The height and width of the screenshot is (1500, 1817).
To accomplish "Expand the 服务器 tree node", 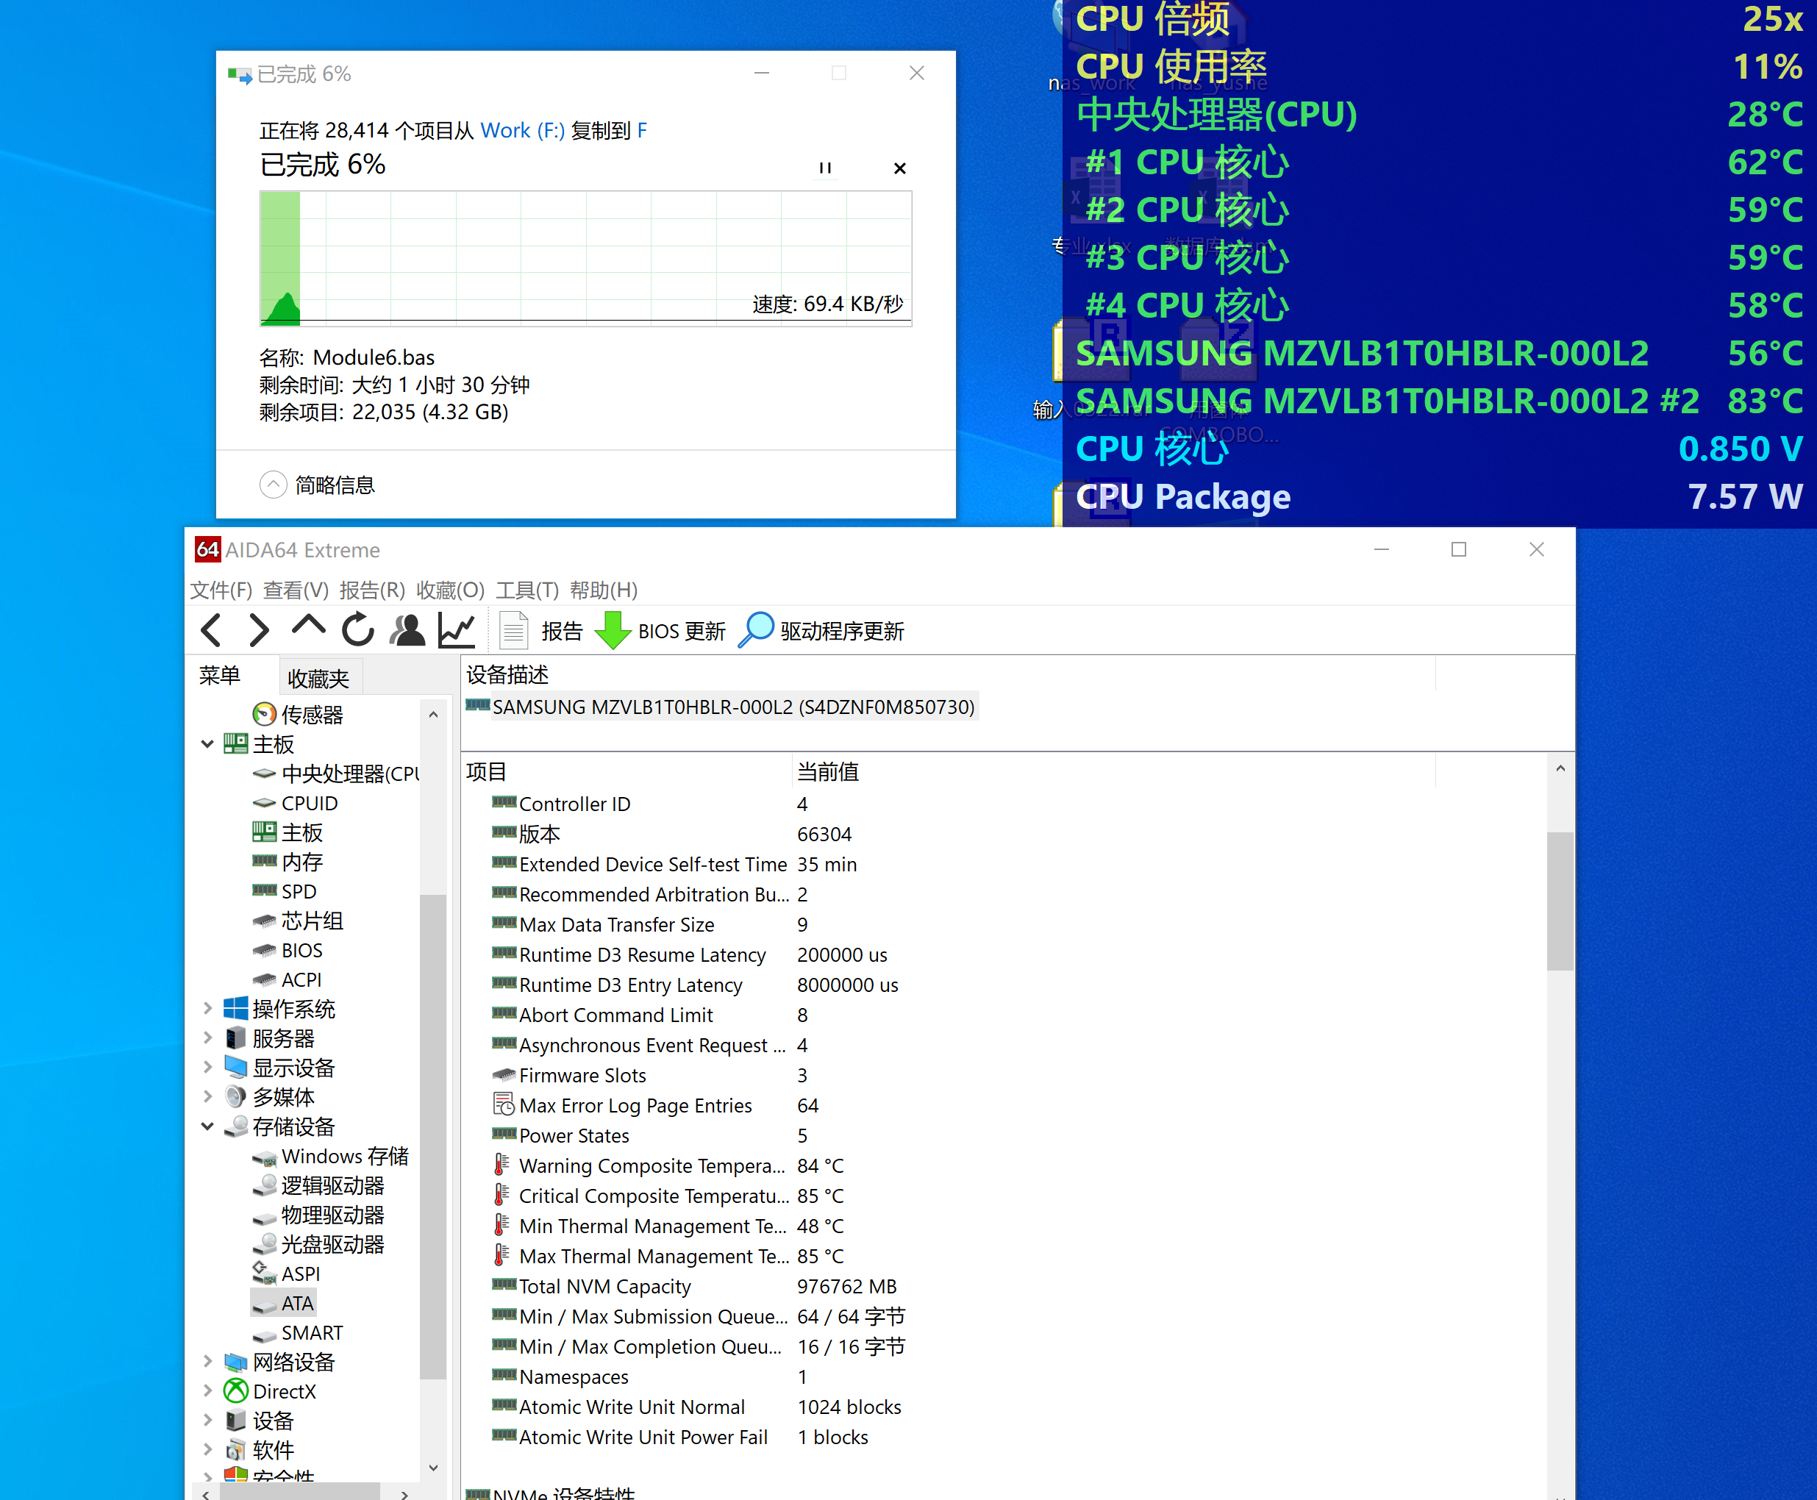I will (207, 1037).
